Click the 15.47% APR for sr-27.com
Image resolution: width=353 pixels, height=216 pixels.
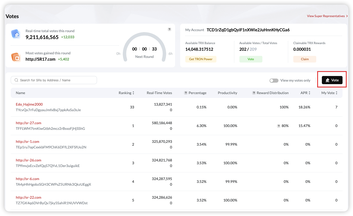pyautogui.click(x=305, y=126)
